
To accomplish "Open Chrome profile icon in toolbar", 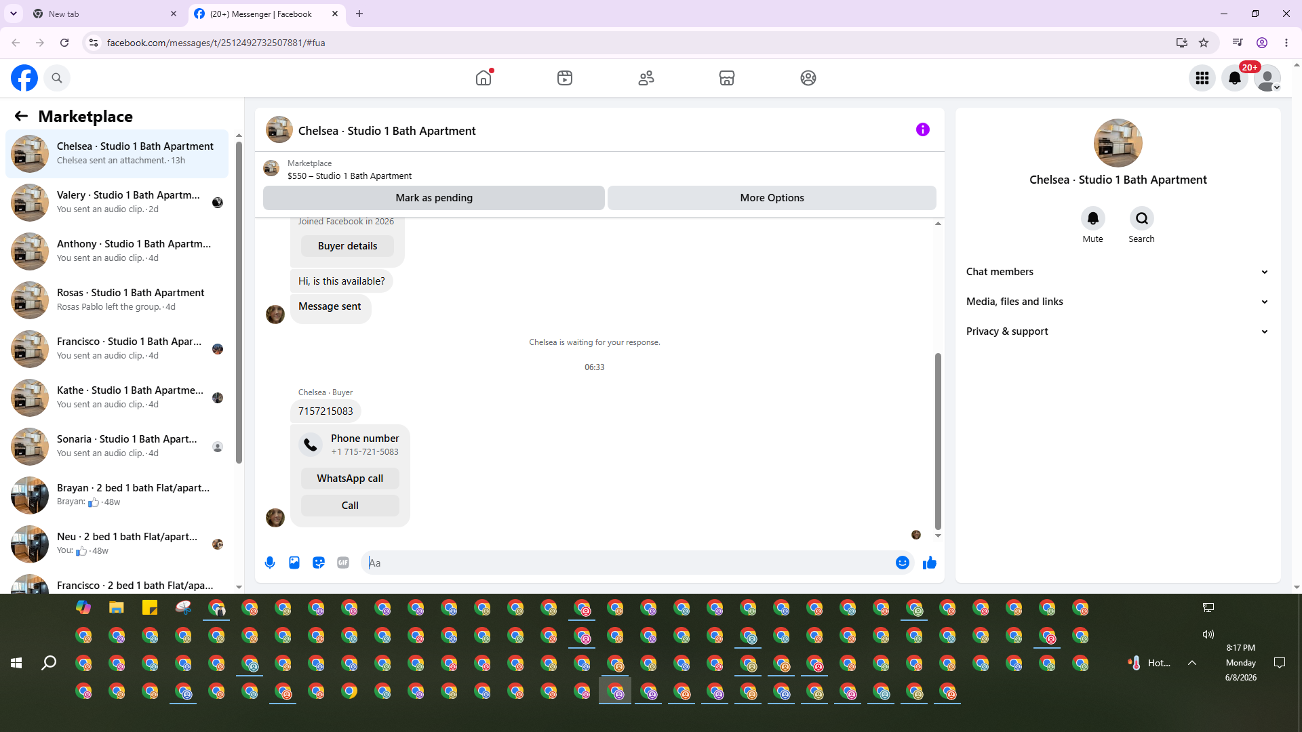I will click(1262, 43).
